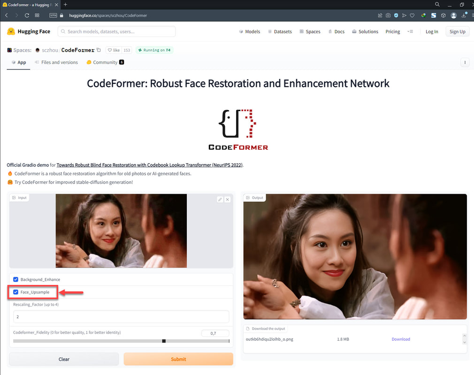The image size is (474, 375).
Task: Open the space three-dot options menu
Action: point(465,62)
